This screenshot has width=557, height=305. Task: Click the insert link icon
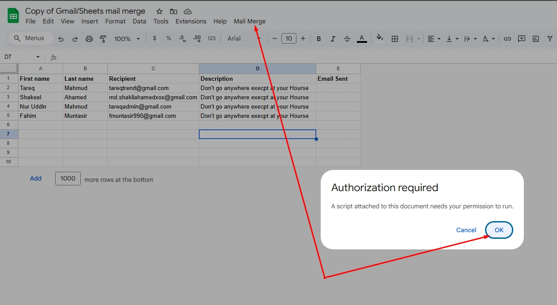[508, 39]
